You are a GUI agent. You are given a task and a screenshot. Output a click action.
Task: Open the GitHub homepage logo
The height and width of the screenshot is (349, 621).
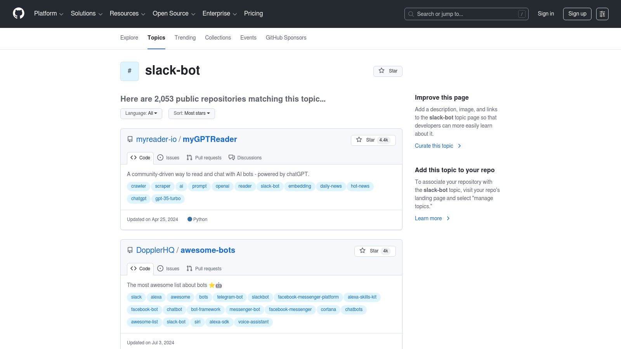pyautogui.click(x=19, y=14)
